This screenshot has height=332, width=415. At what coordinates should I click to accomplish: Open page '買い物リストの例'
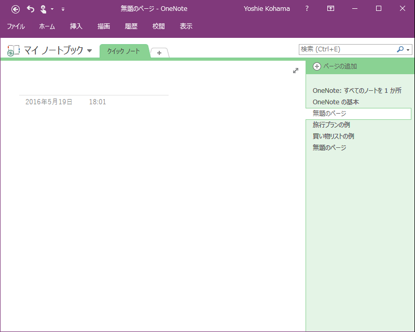[333, 136]
